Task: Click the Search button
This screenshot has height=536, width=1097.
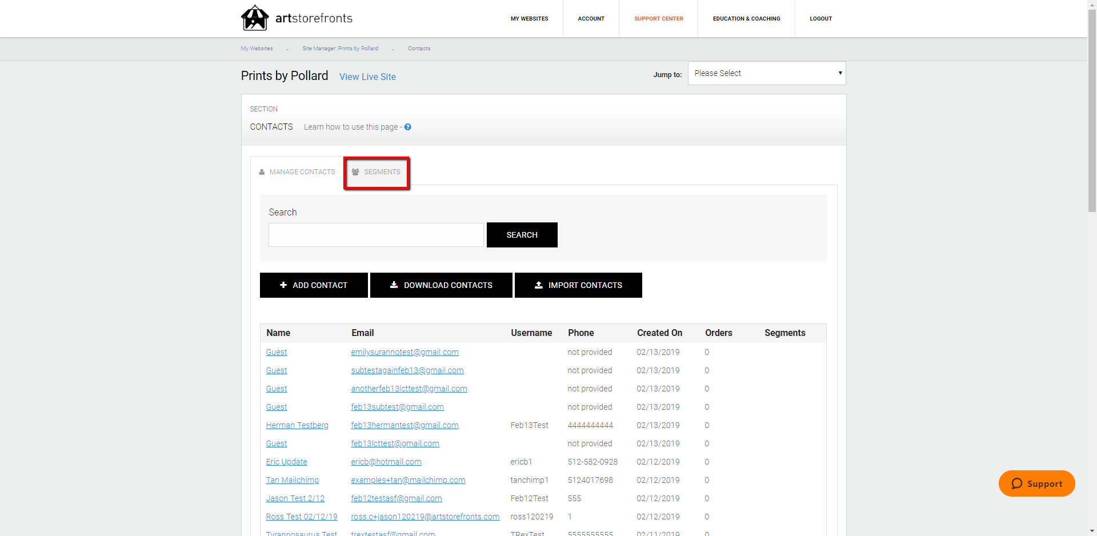Action: (522, 234)
